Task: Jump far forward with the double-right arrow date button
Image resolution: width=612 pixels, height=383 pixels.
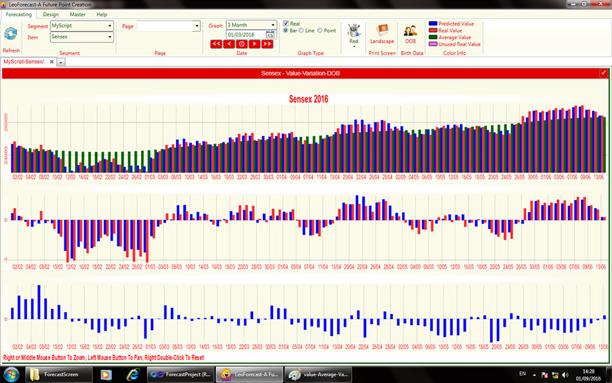Action: 267,44
